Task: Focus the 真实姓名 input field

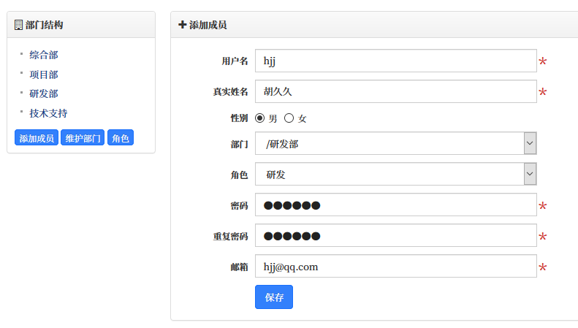Action: [x=395, y=92]
